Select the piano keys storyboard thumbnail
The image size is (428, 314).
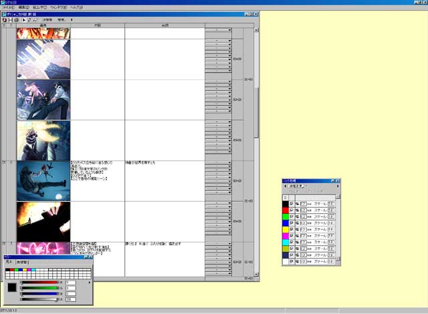(x=43, y=59)
